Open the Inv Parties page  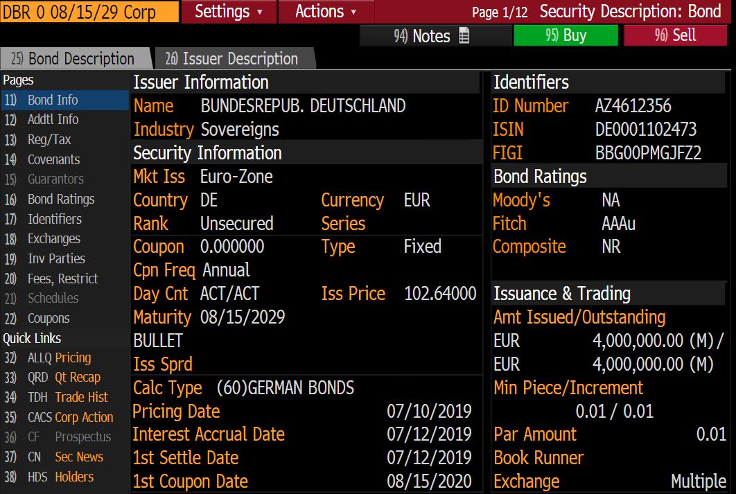64,258
